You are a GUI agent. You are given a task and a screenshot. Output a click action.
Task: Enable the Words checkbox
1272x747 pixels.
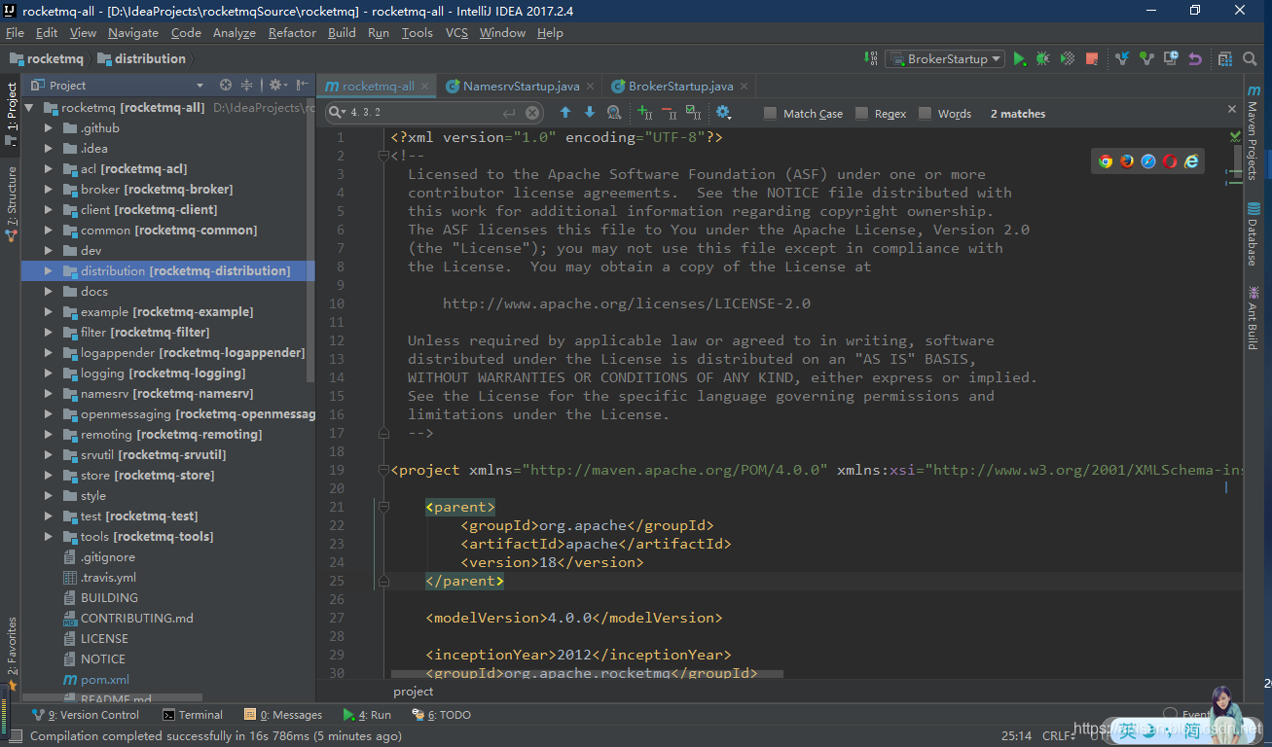click(x=926, y=114)
